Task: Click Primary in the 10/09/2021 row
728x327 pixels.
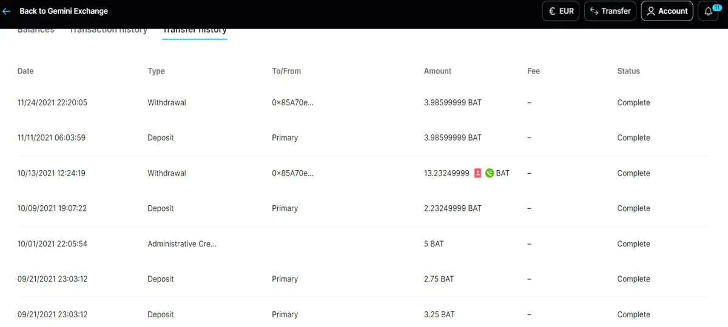Action: tap(285, 208)
